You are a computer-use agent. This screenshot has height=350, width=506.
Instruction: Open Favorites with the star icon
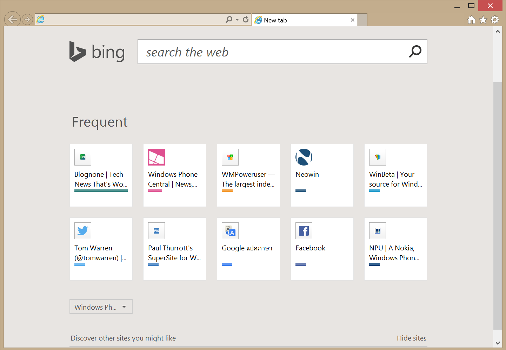pyautogui.click(x=483, y=20)
